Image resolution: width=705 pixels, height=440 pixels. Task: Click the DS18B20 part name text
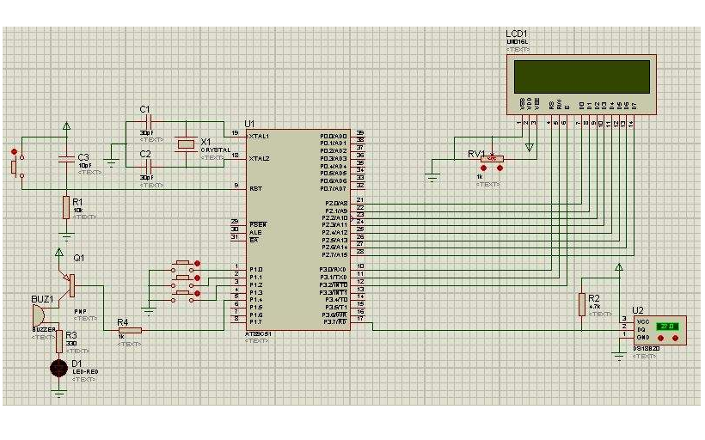(x=647, y=349)
